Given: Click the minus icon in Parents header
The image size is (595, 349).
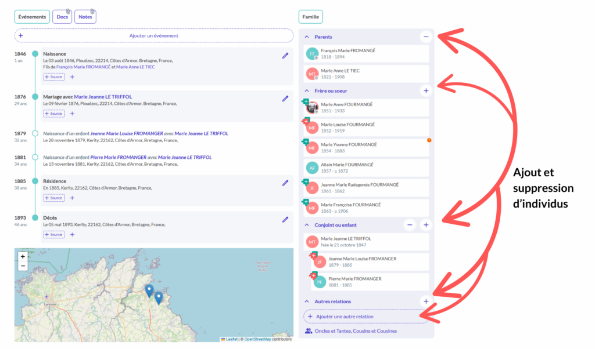Looking at the screenshot, I should (x=426, y=37).
